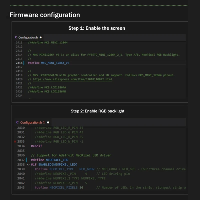
Task: Click the #endif statement on line 2834
Action: click(36, 146)
